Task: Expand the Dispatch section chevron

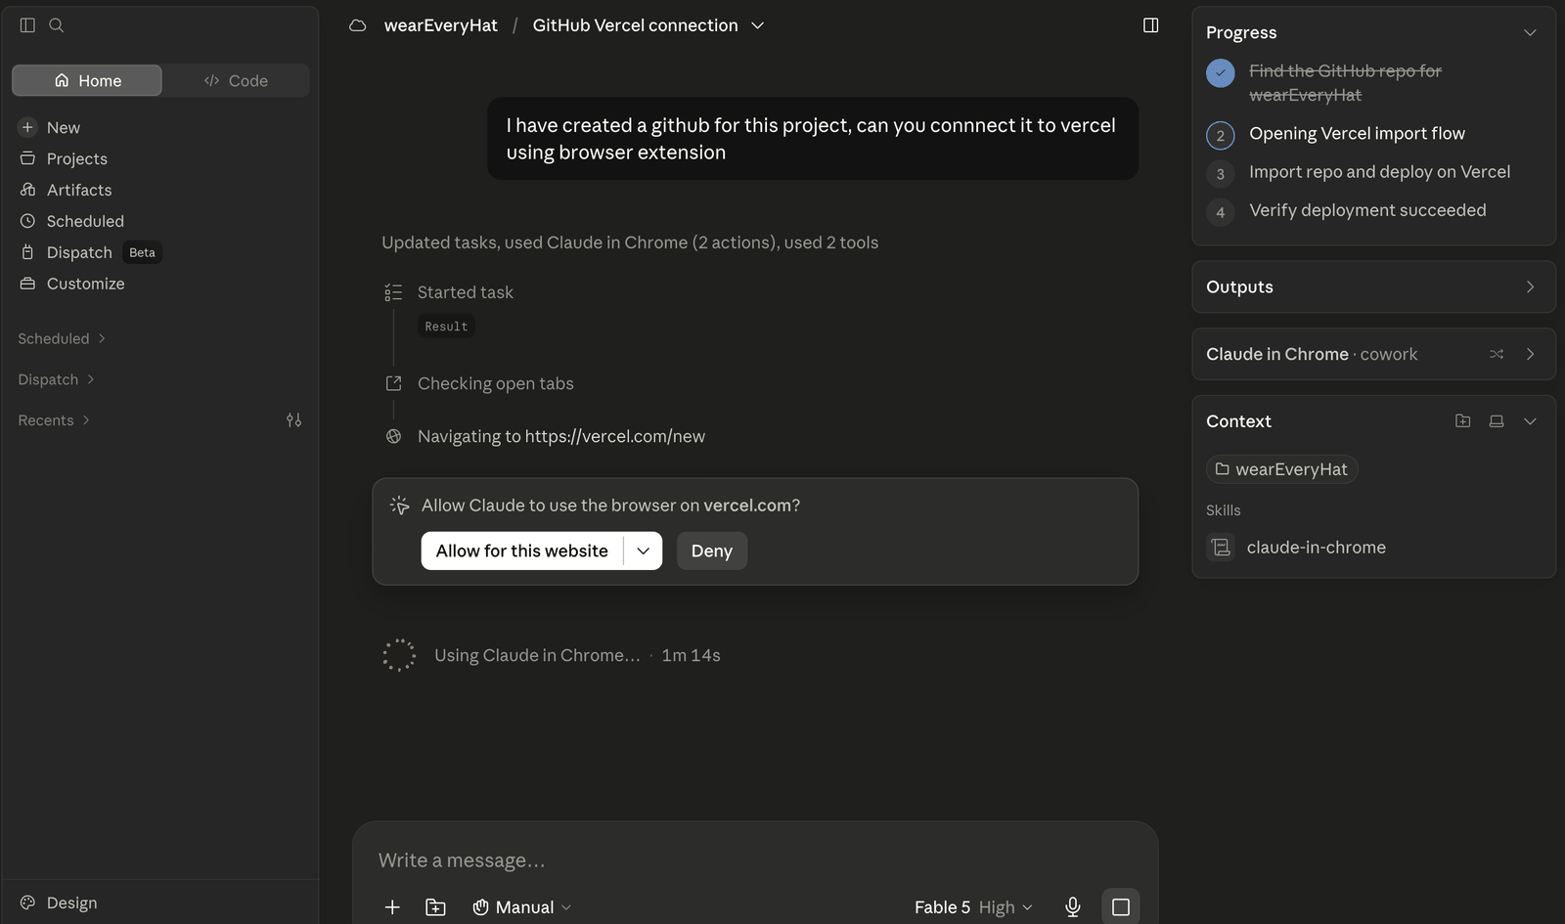Action: (x=91, y=379)
